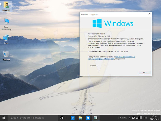This screenshot has width=161, height=121.
Task: Open Task View from taskbar
Action: (x=62, y=118)
